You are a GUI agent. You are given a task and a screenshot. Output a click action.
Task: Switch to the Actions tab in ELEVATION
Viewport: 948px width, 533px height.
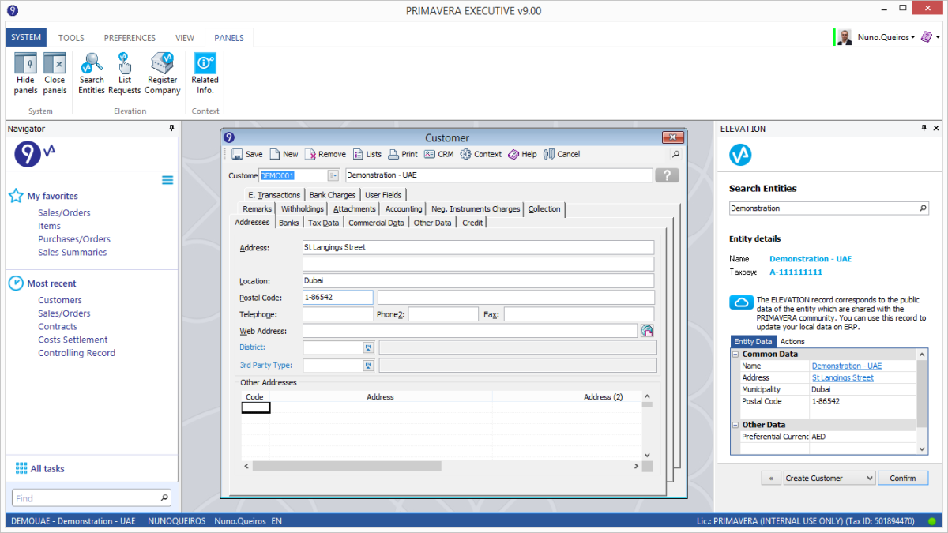tap(792, 341)
